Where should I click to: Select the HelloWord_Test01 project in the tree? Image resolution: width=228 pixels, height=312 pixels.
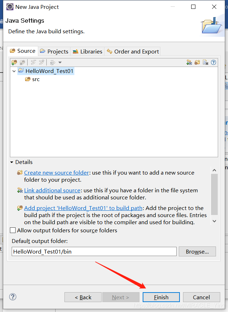coord(46,71)
